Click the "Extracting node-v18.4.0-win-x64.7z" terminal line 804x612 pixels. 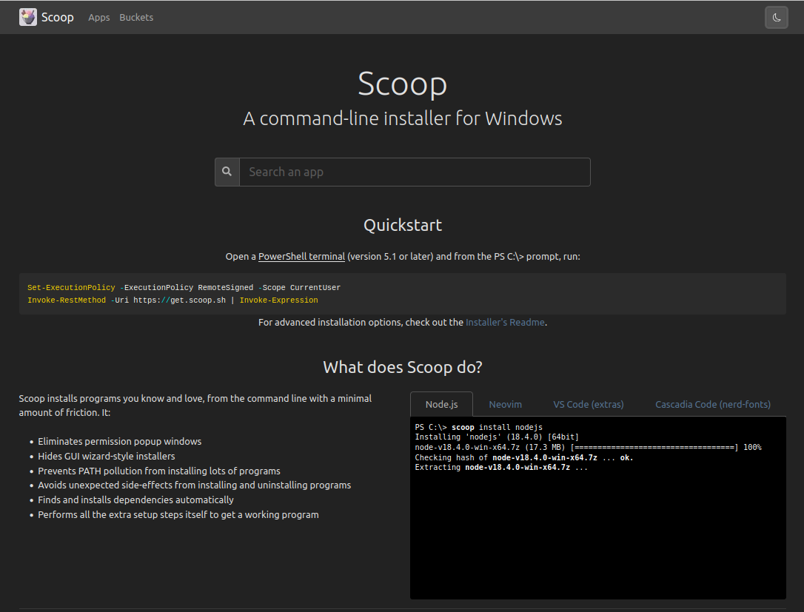pyautogui.click(x=501, y=467)
